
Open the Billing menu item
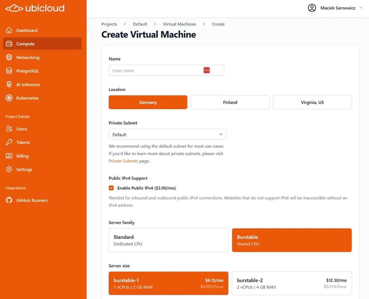tap(22, 156)
